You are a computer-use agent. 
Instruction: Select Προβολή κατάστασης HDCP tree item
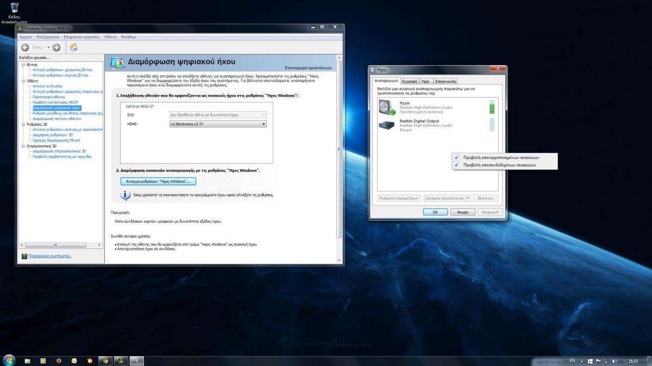[x=55, y=102]
